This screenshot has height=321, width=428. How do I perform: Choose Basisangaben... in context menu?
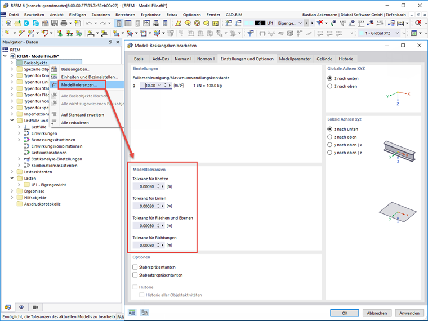[75, 69]
